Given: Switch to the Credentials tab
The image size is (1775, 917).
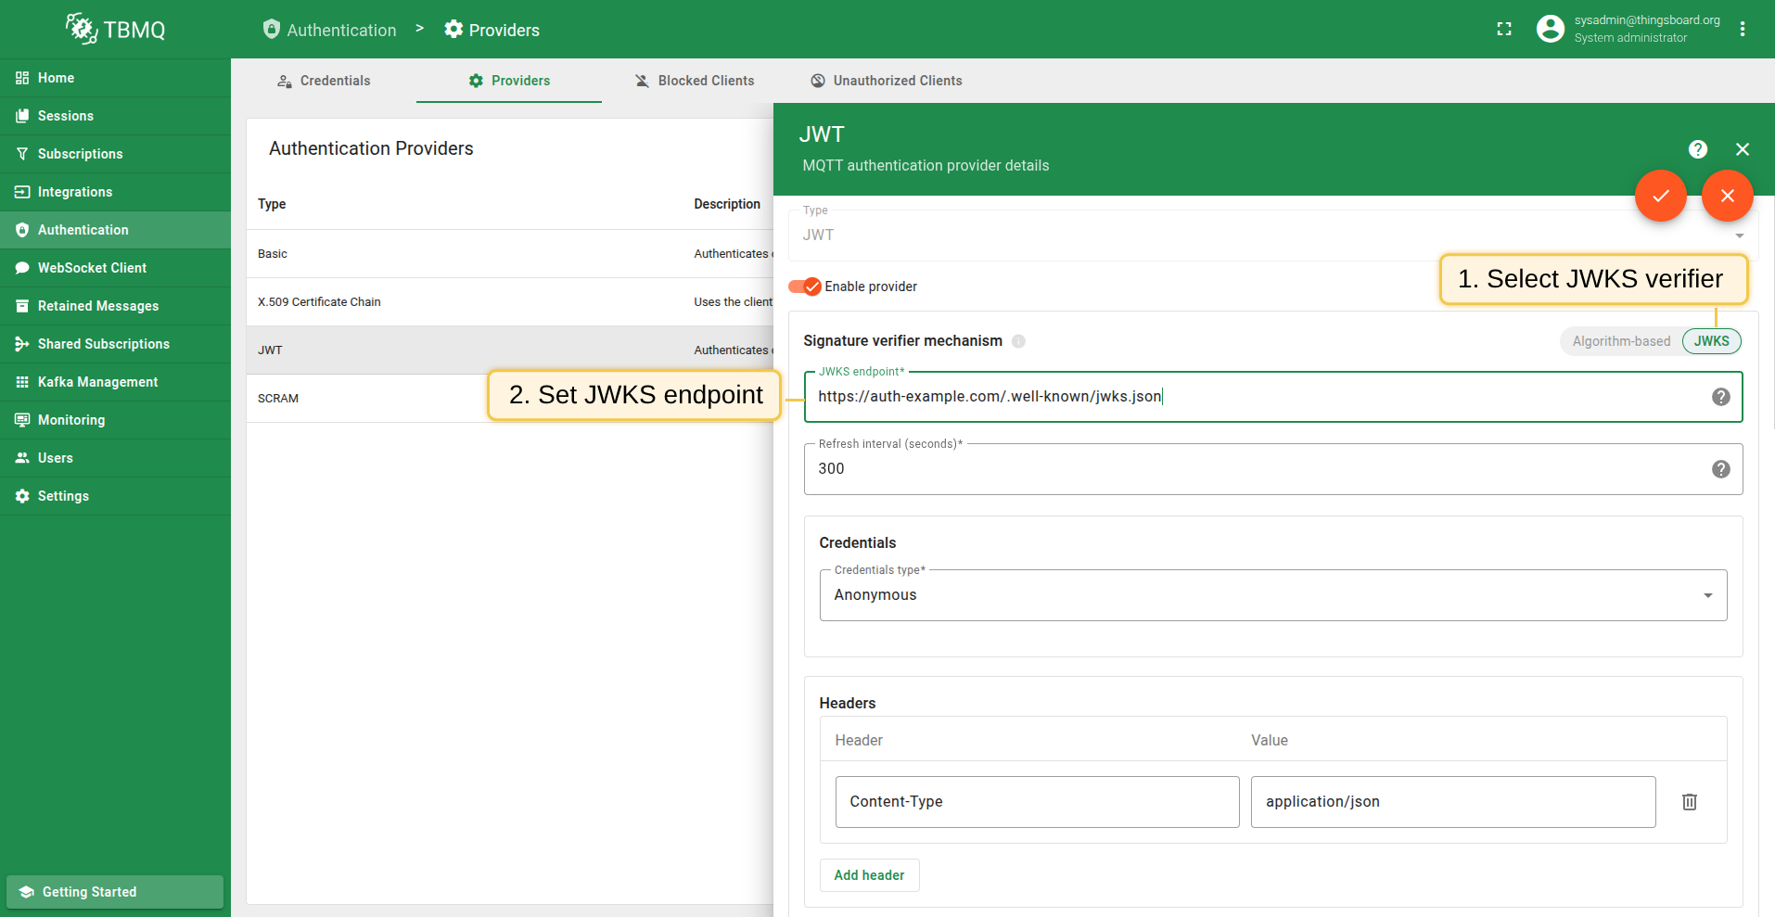Looking at the screenshot, I should point(324,81).
